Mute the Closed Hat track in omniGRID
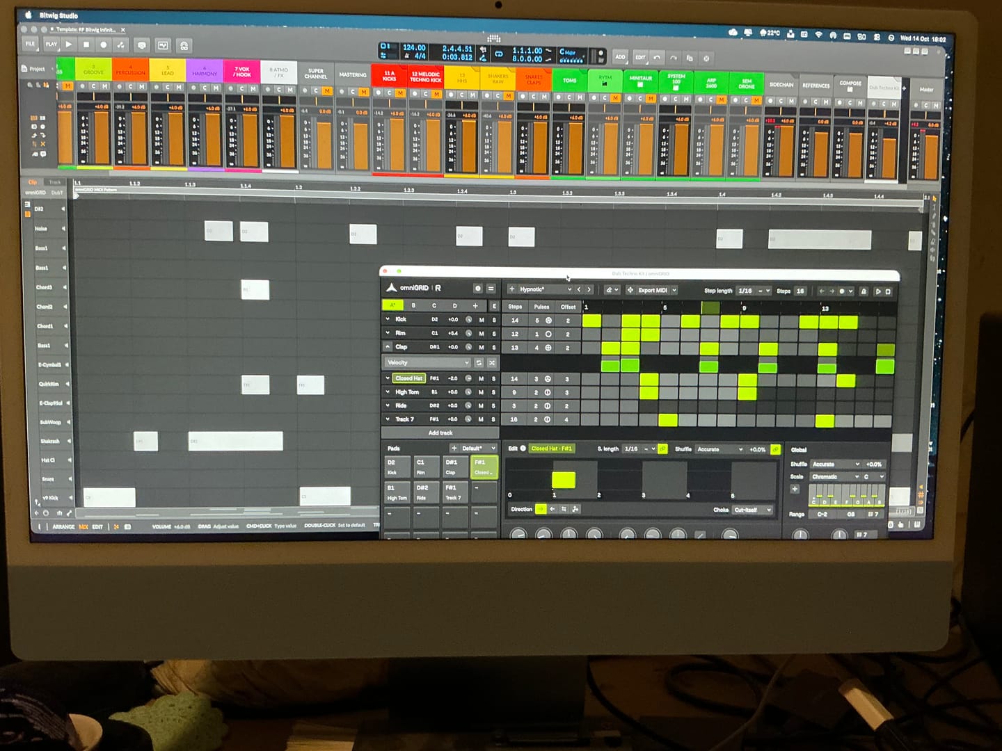The width and height of the screenshot is (1002, 751). coord(481,379)
